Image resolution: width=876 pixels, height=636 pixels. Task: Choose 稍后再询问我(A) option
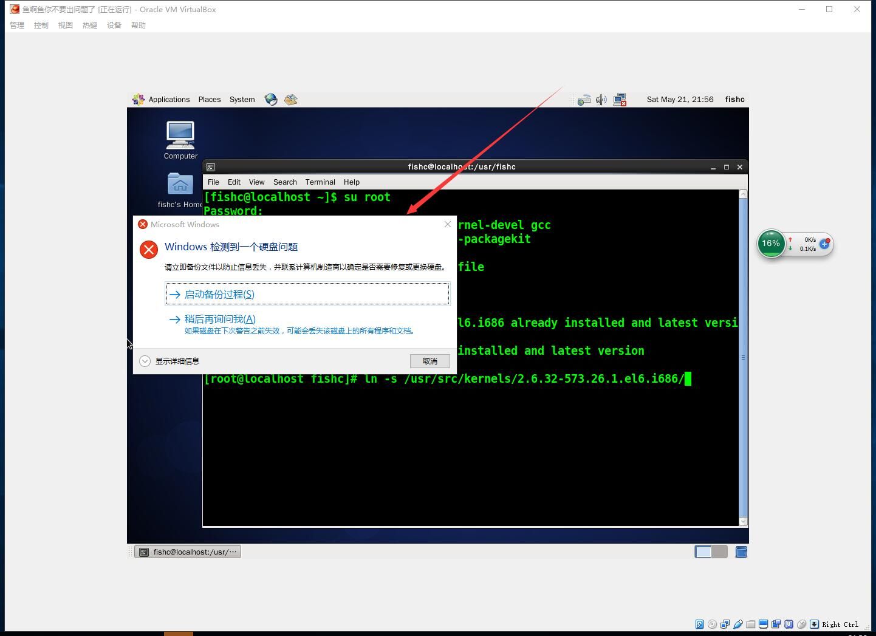307,324
